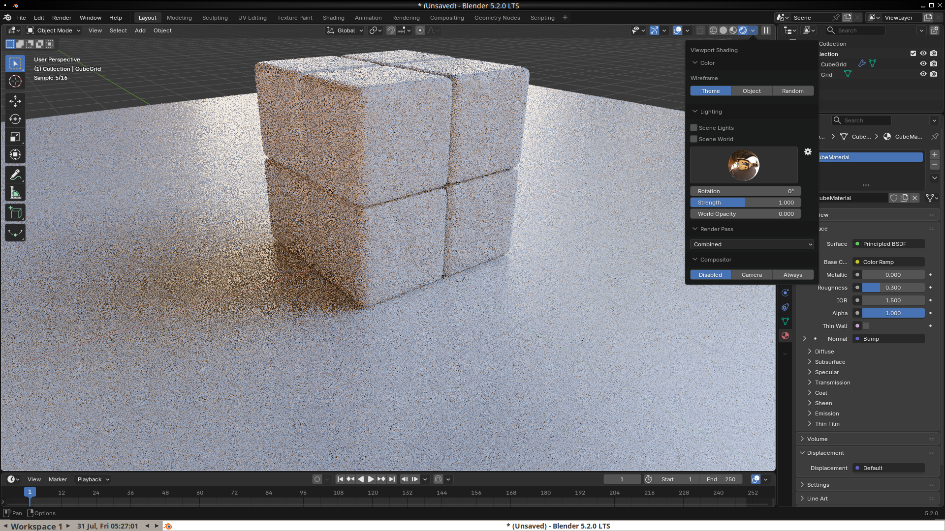Open the viewport Add menu

pyautogui.click(x=140, y=30)
